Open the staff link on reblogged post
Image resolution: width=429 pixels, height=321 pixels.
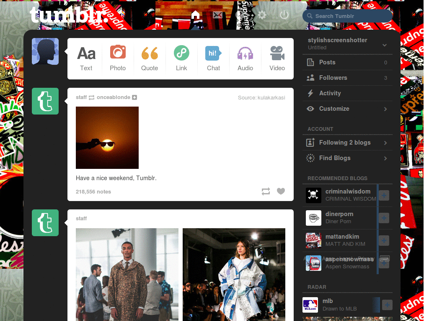coord(81,97)
